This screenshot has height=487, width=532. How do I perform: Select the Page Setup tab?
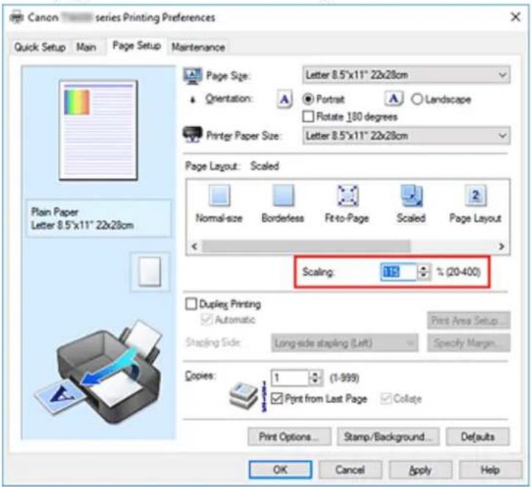[x=137, y=46]
